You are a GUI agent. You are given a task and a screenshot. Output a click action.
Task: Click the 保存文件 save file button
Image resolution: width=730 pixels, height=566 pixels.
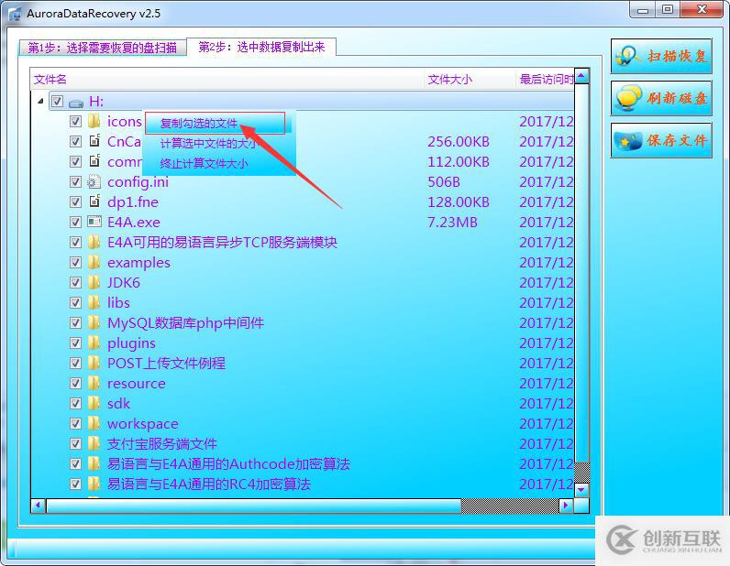[660, 141]
